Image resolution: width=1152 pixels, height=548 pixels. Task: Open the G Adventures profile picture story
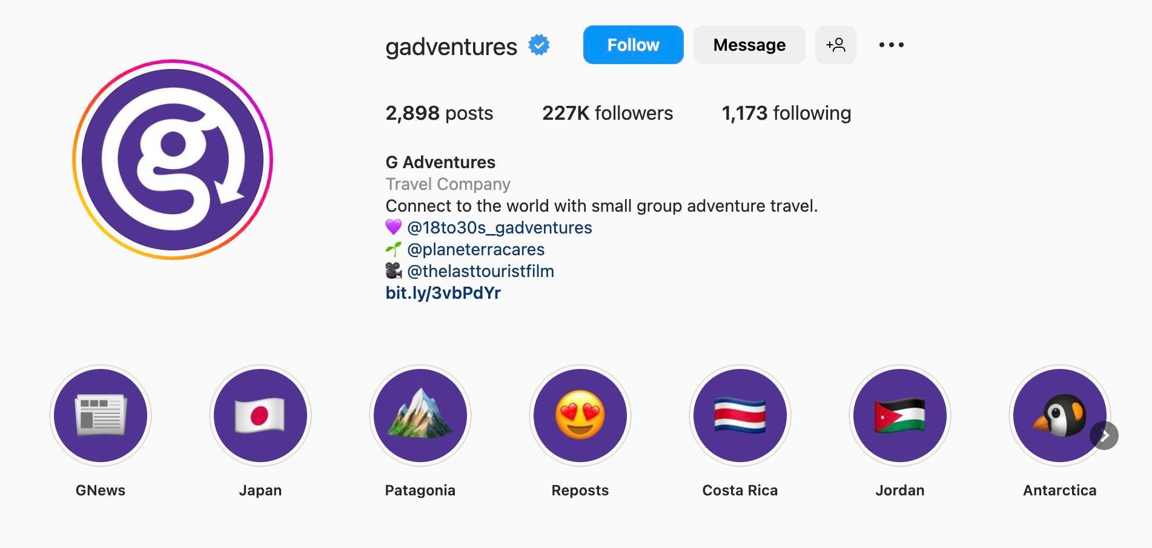[173, 160]
